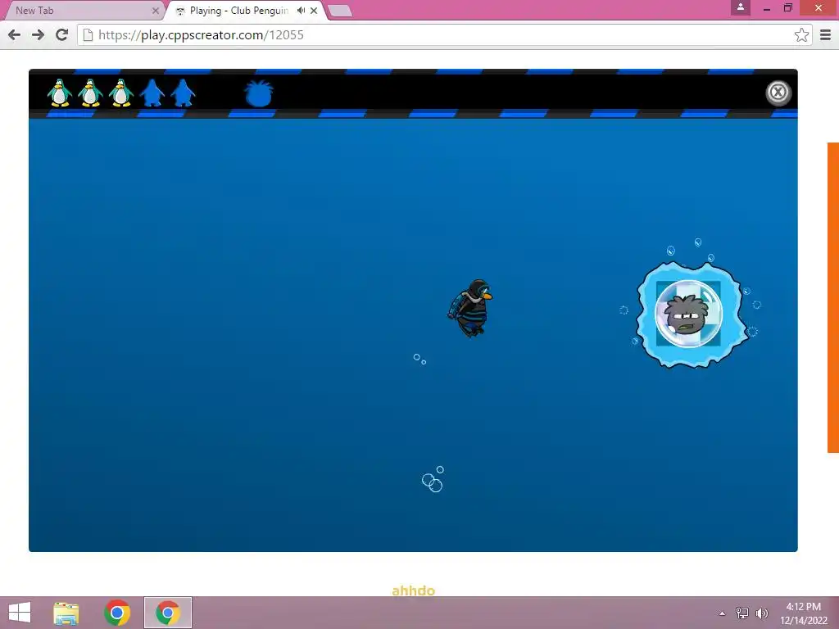Show hidden system tray icons
The width and height of the screenshot is (839, 629).
pos(723,613)
